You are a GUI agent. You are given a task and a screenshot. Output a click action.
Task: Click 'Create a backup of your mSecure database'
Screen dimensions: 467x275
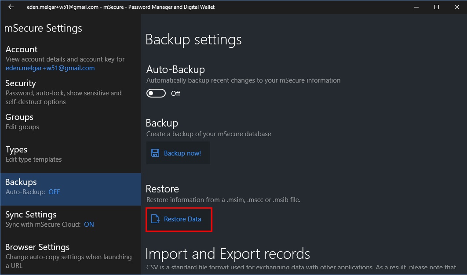pyautogui.click(x=208, y=134)
